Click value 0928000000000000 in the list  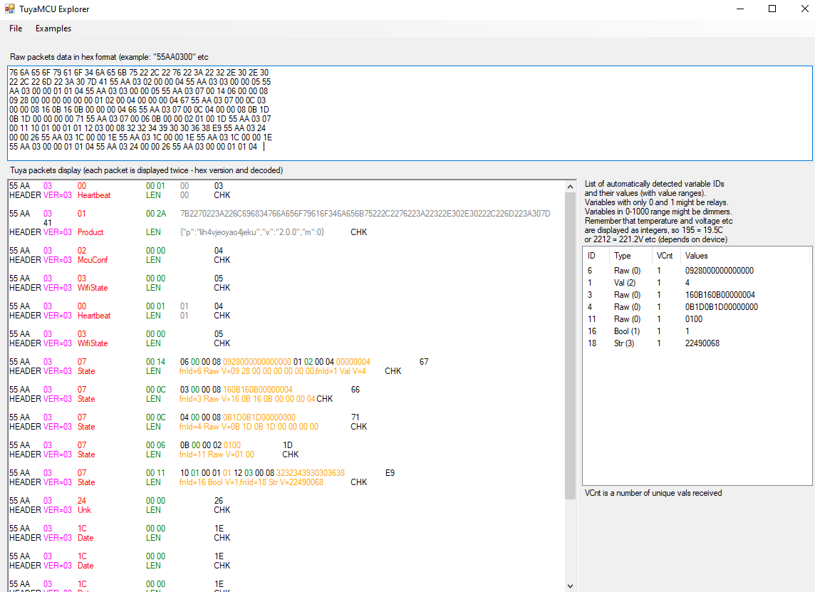(x=720, y=271)
